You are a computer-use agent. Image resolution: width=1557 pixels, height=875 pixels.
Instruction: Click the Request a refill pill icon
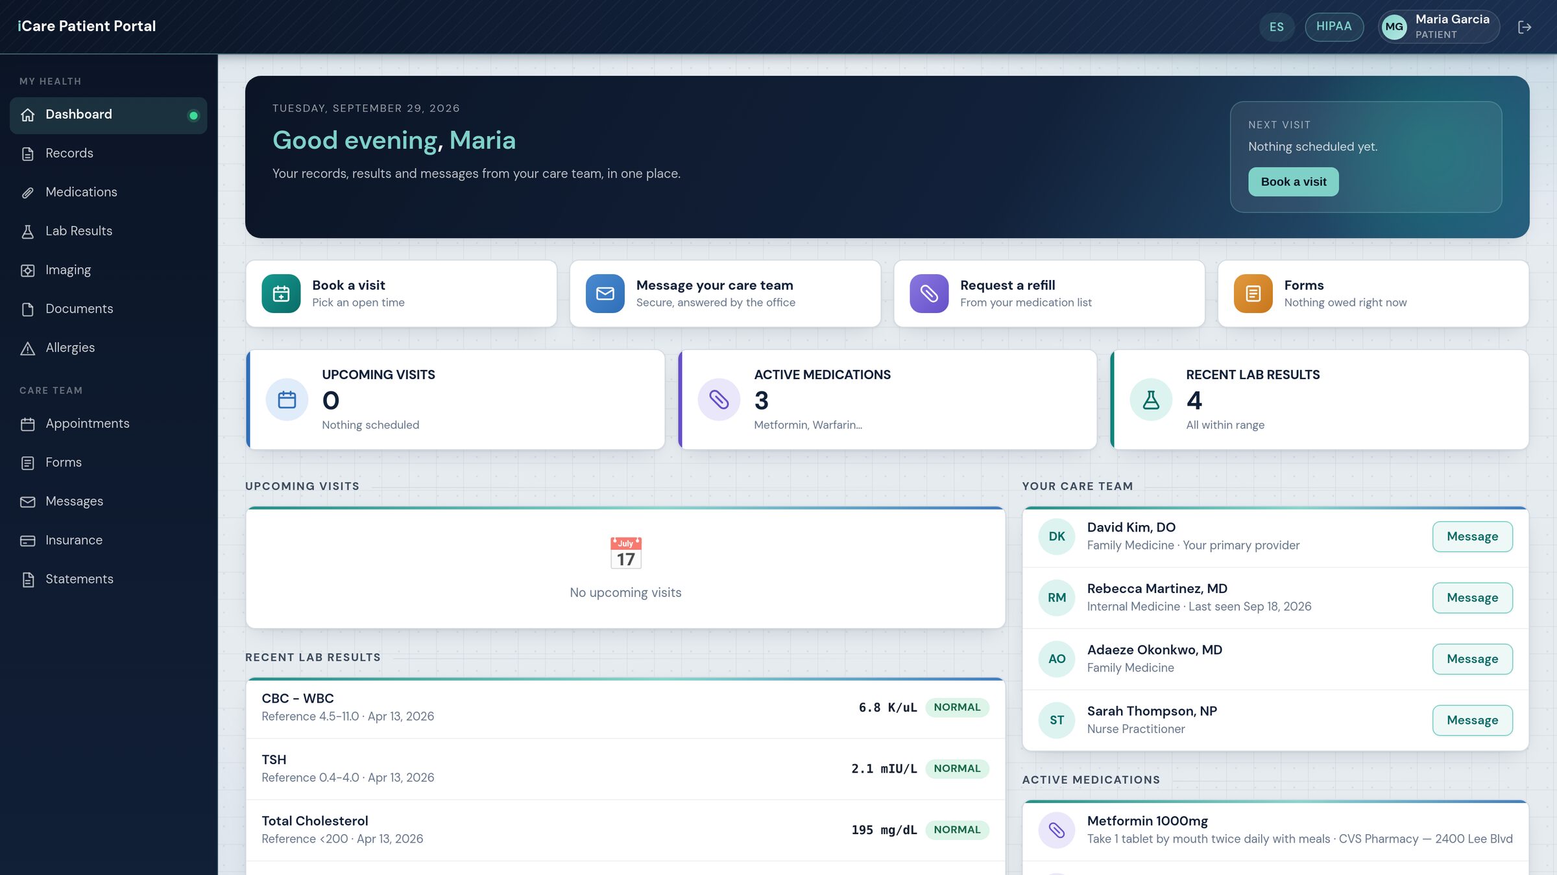929,294
